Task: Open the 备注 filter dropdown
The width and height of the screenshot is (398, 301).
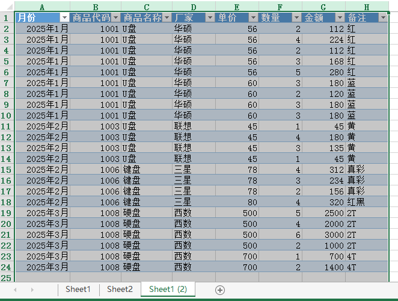Action: (x=383, y=17)
